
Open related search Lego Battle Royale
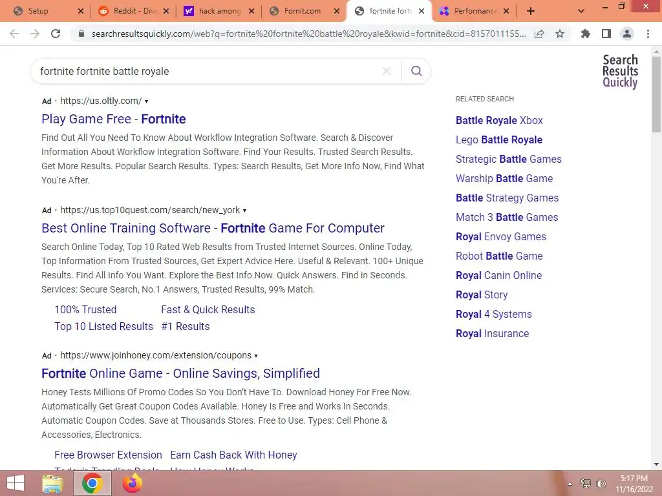pyautogui.click(x=499, y=140)
